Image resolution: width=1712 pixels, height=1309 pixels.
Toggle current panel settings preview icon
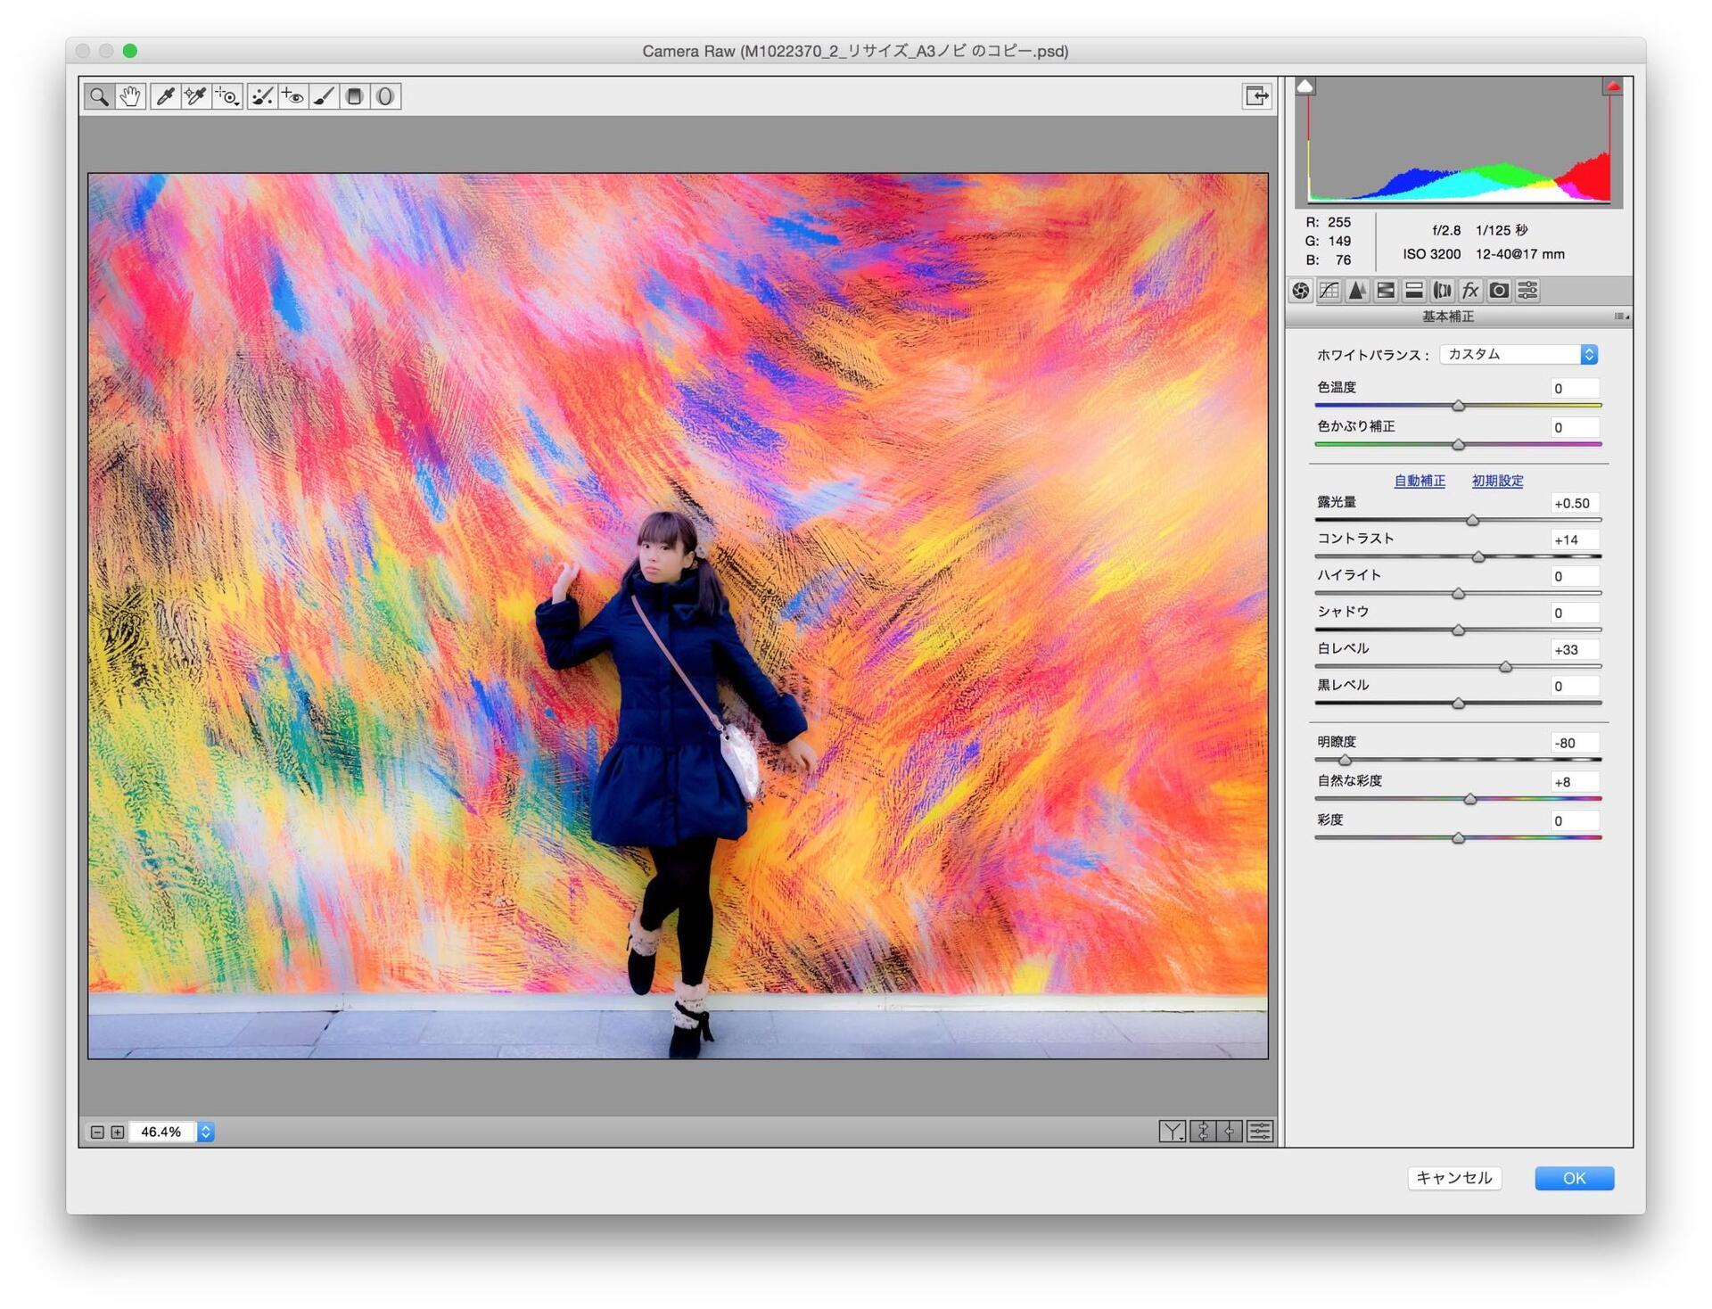point(1260,1132)
